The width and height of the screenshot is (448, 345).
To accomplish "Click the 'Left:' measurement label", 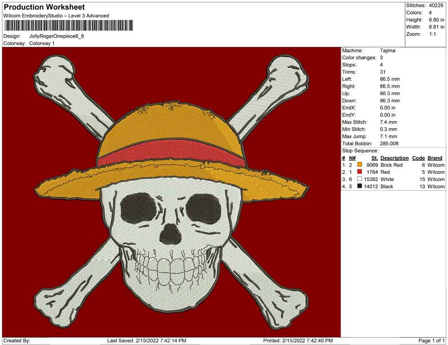I will click(347, 79).
